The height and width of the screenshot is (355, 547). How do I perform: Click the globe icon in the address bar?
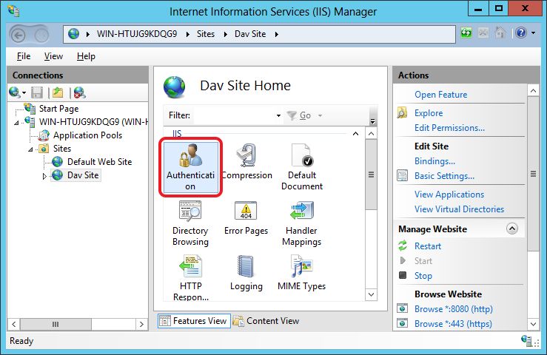click(x=73, y=34)
